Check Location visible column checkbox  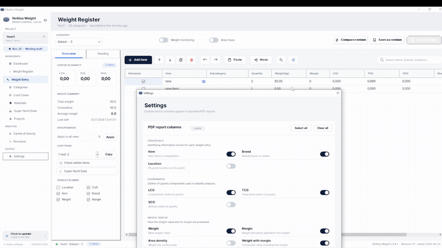[58, 188]
